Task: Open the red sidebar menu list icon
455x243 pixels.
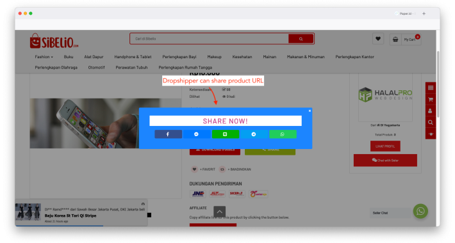Action: click(x=431, y=88)
